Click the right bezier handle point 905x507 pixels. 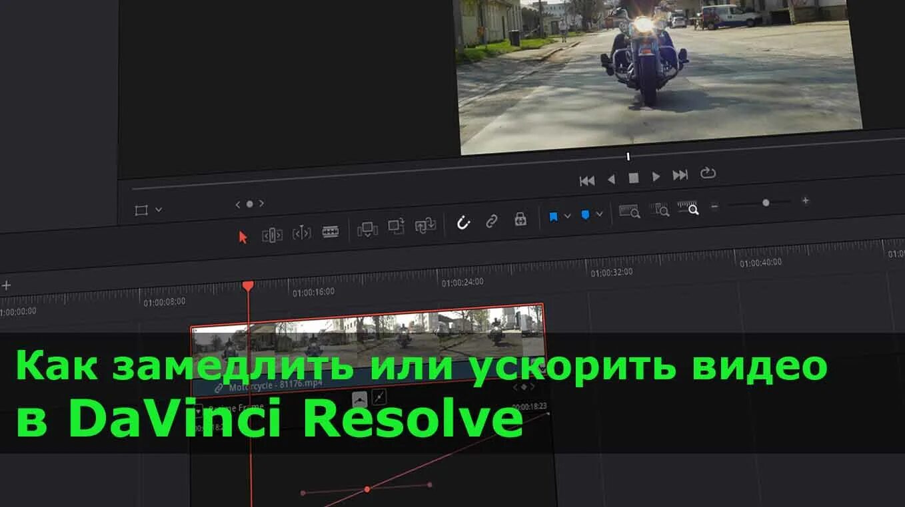430,484
